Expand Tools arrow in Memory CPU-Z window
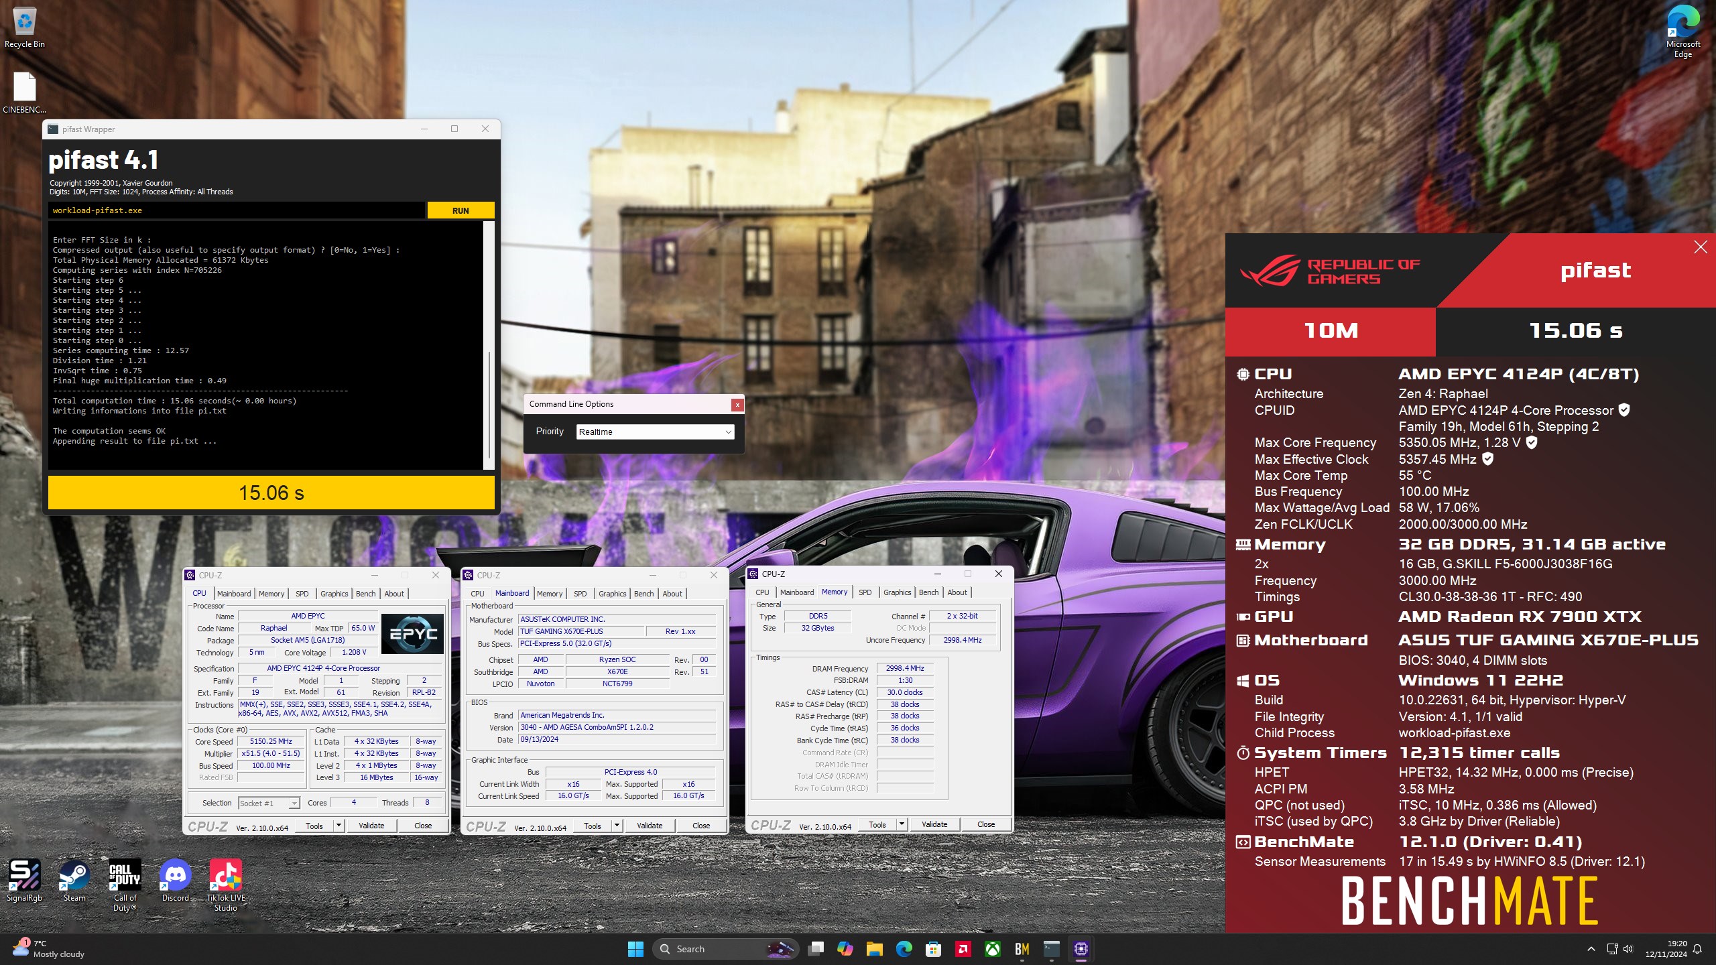This screenshot has height=965, width=1716. 902,824
